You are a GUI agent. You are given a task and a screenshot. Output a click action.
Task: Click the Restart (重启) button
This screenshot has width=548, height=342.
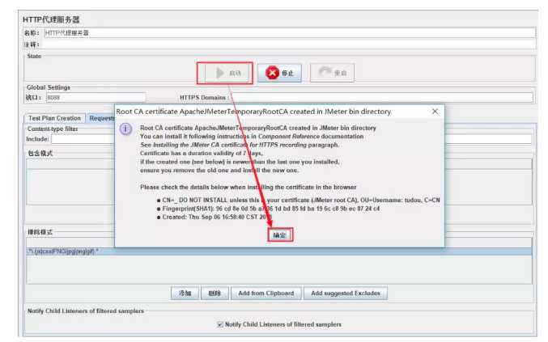click(x=333, y=73)
